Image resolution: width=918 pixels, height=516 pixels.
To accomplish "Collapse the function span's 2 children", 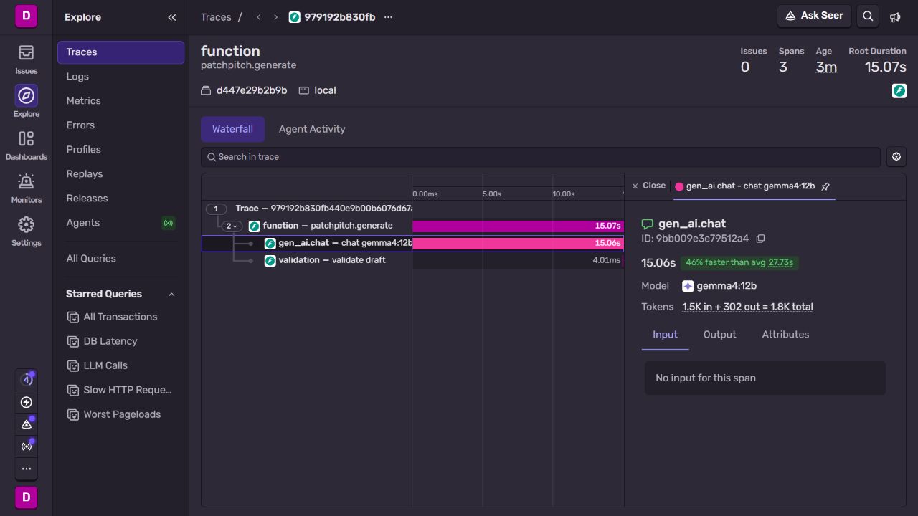I will [230, 226].
